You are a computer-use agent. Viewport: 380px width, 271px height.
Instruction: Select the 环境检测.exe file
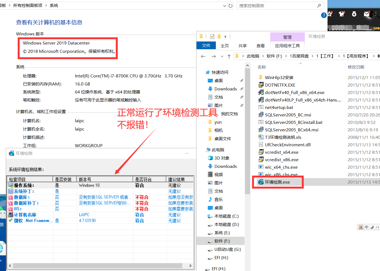point(277,182)
